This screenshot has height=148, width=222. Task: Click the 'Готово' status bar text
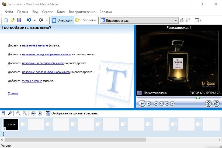6,146
